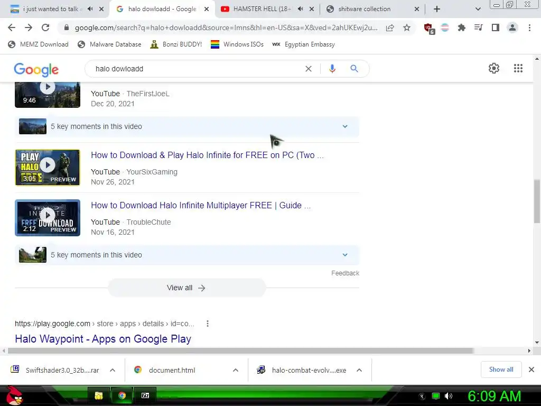Share this page icon in address bar
Viewport: 541px width, 406px height.
tap(390, 28)
